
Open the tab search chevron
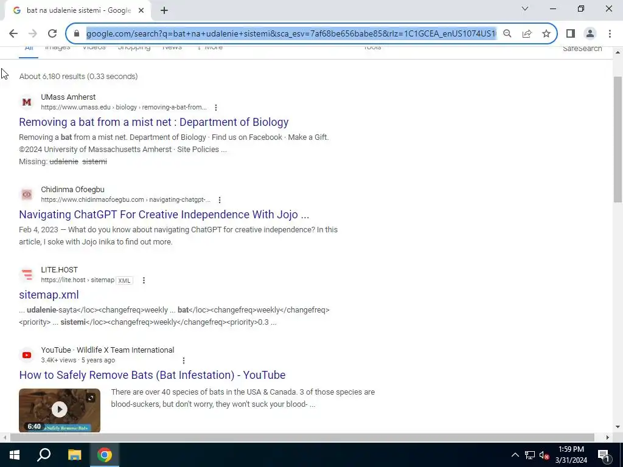pos(525,9)
